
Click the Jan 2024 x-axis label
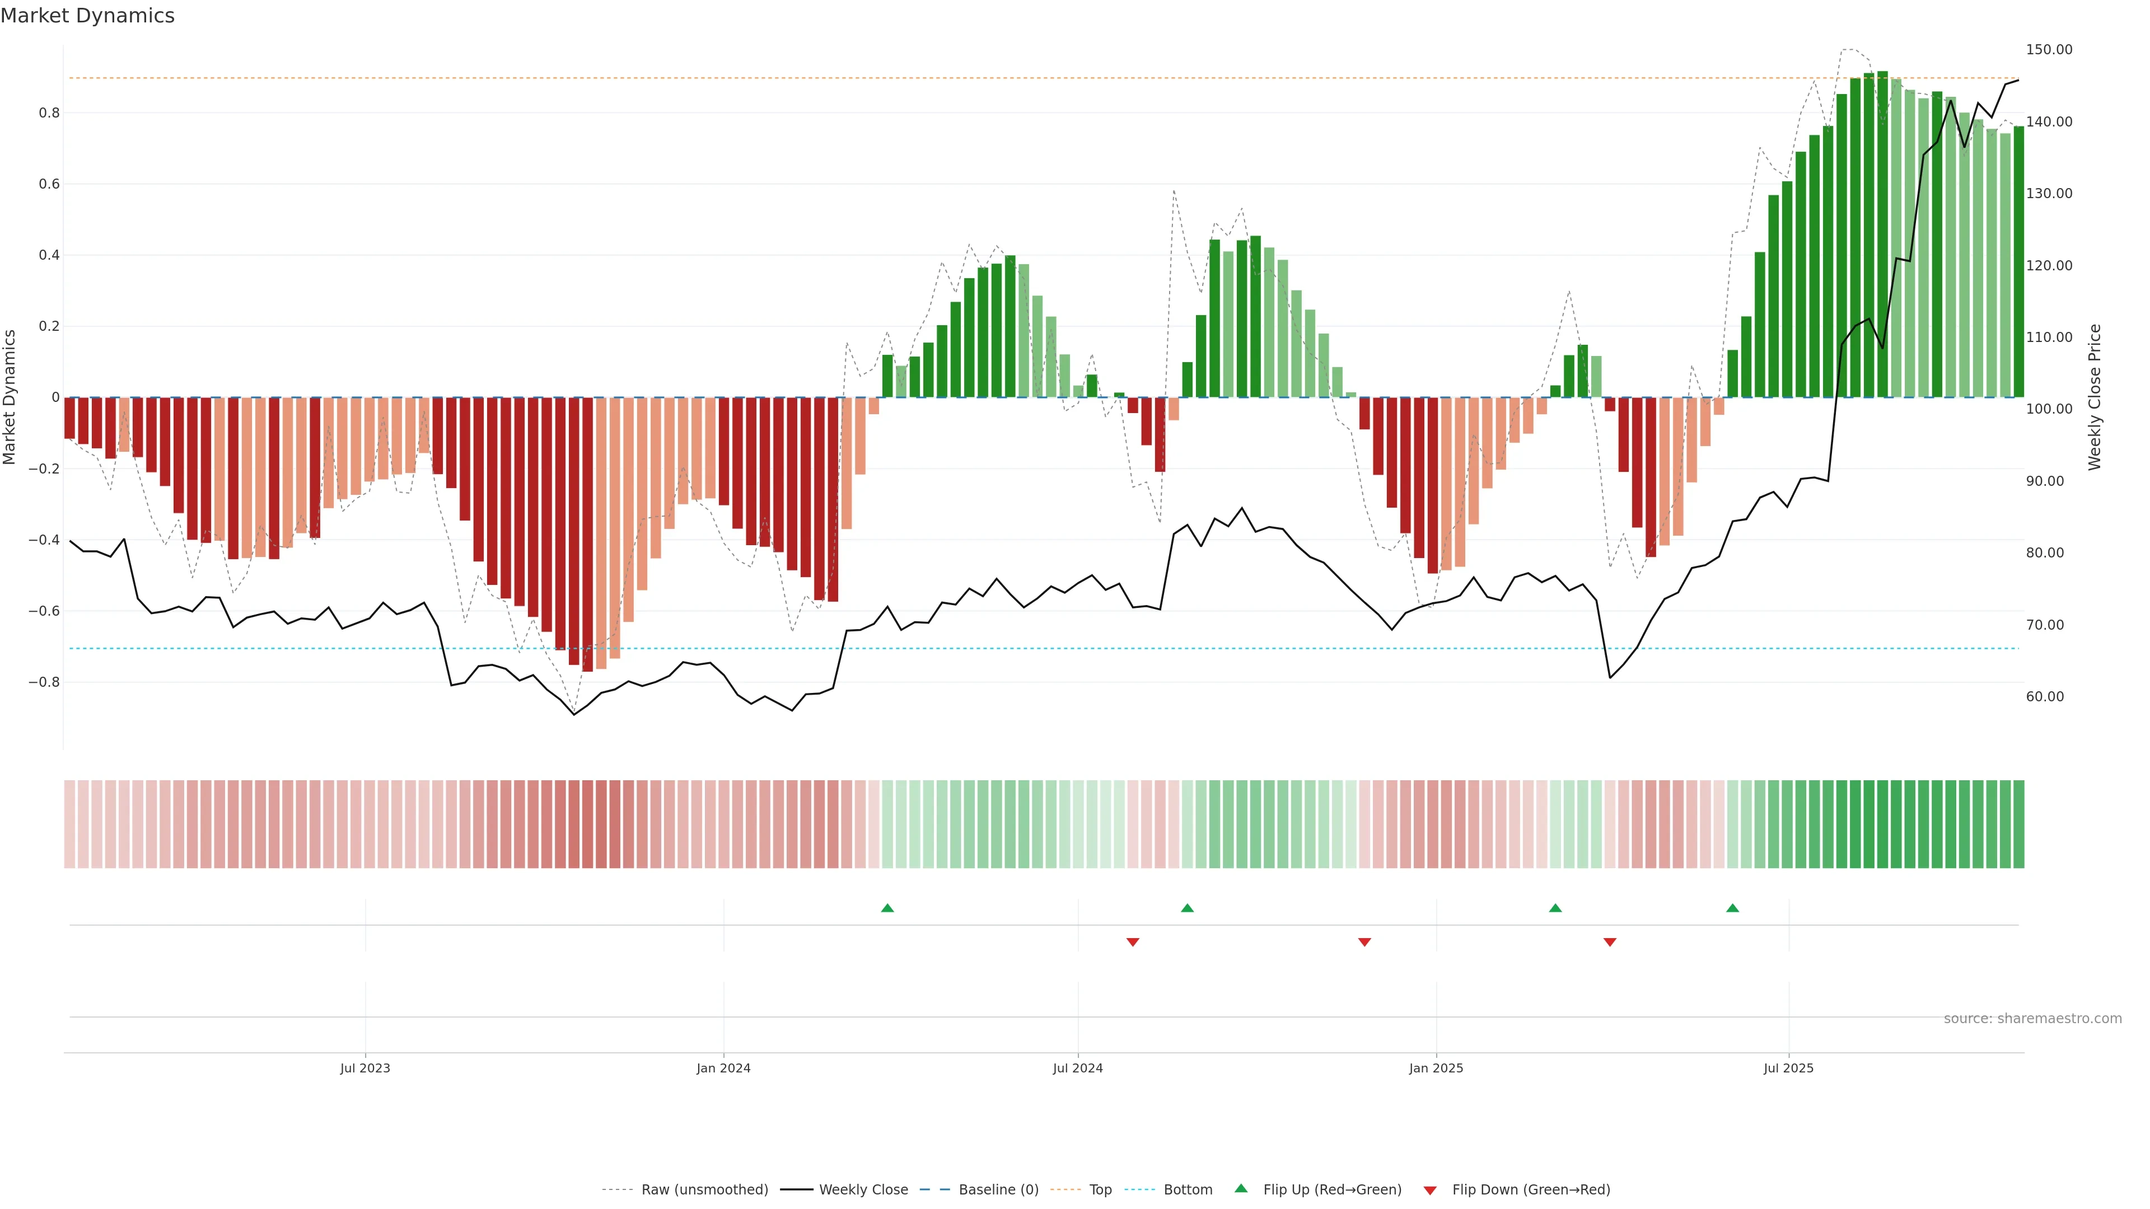[x=723, y=1068]
